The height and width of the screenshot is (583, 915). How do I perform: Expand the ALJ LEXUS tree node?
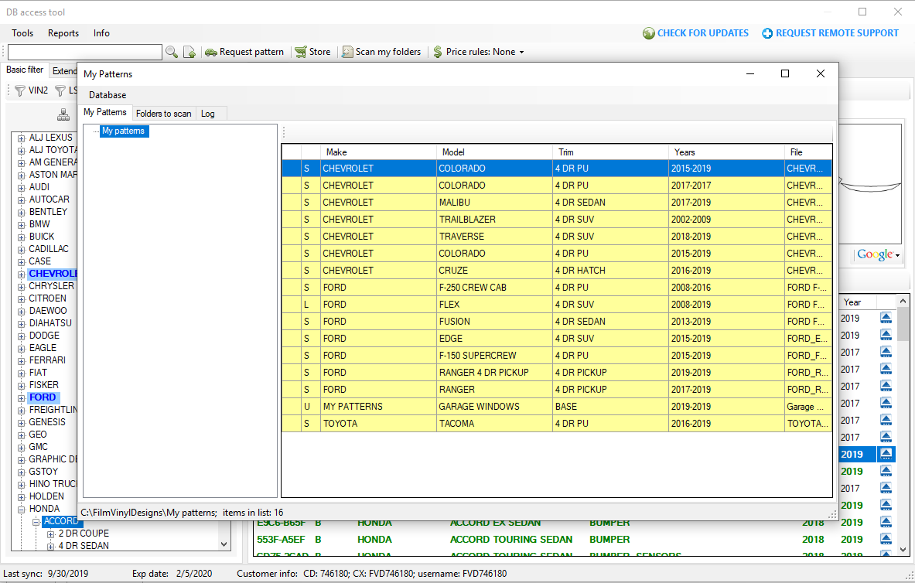pyautogui.click(x=22, y=138)
